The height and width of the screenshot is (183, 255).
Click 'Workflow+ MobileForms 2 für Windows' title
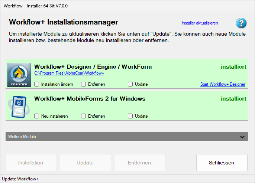pos(90,99)
